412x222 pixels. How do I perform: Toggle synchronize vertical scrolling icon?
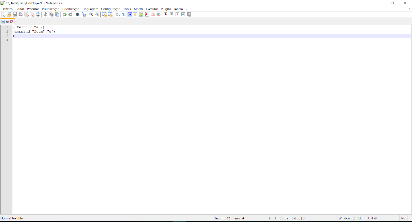pyautogui.click(x=104, y=14)
